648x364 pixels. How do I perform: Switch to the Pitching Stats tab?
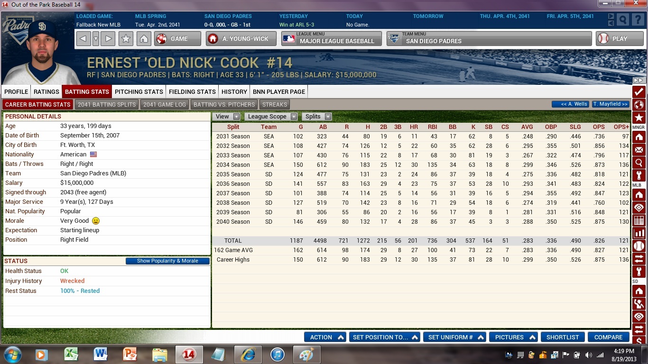139,91
